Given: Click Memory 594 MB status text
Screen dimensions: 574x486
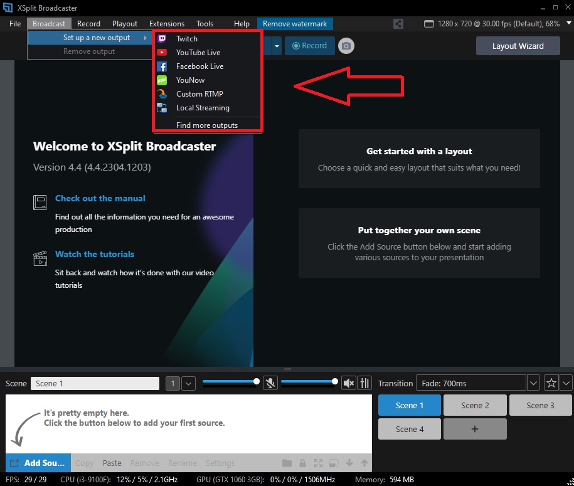Looking at the screenshot, I should pyautogui.click(x=385, y=479).
